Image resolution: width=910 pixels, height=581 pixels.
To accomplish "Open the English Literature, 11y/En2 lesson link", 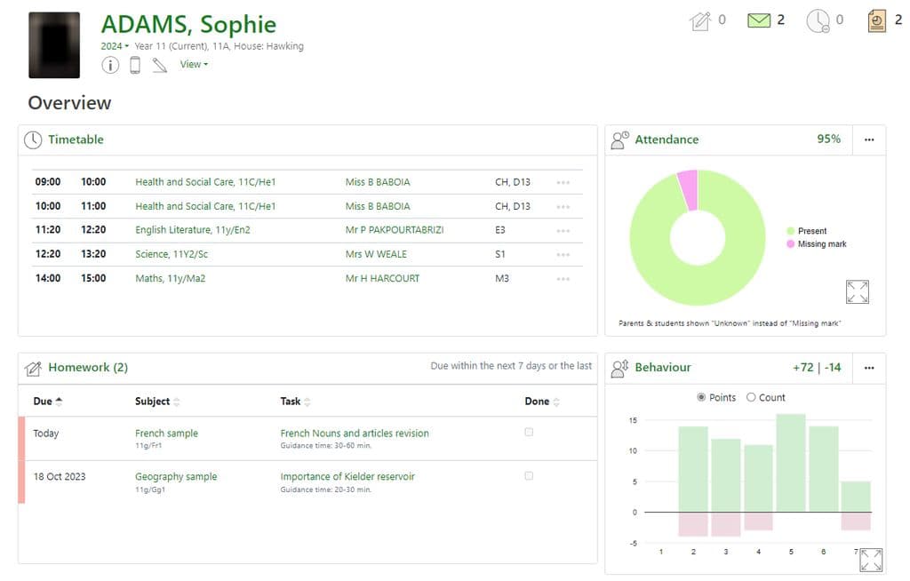I will click(192, 230).
